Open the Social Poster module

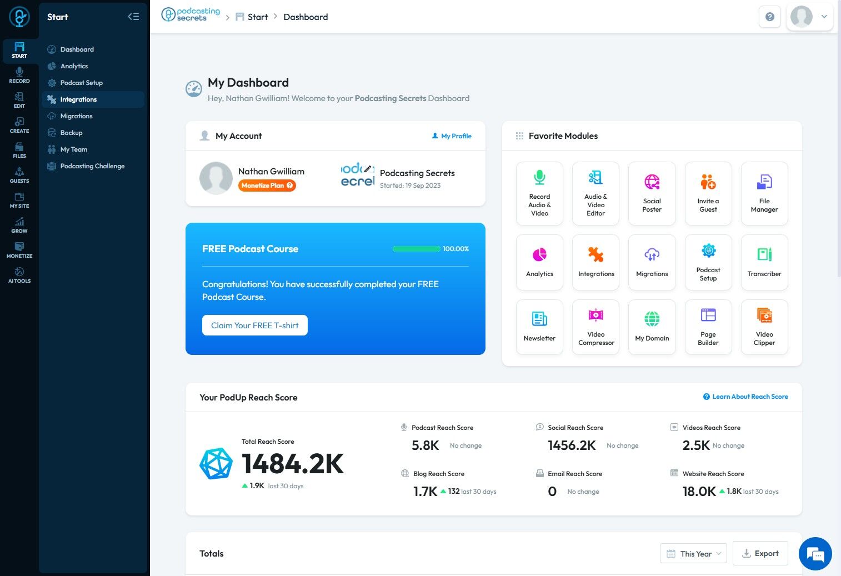click(652, 193)
